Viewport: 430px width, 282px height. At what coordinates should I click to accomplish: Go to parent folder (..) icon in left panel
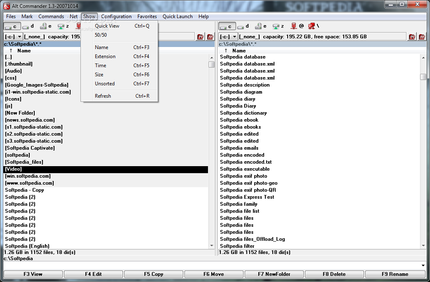pos(210,37)
